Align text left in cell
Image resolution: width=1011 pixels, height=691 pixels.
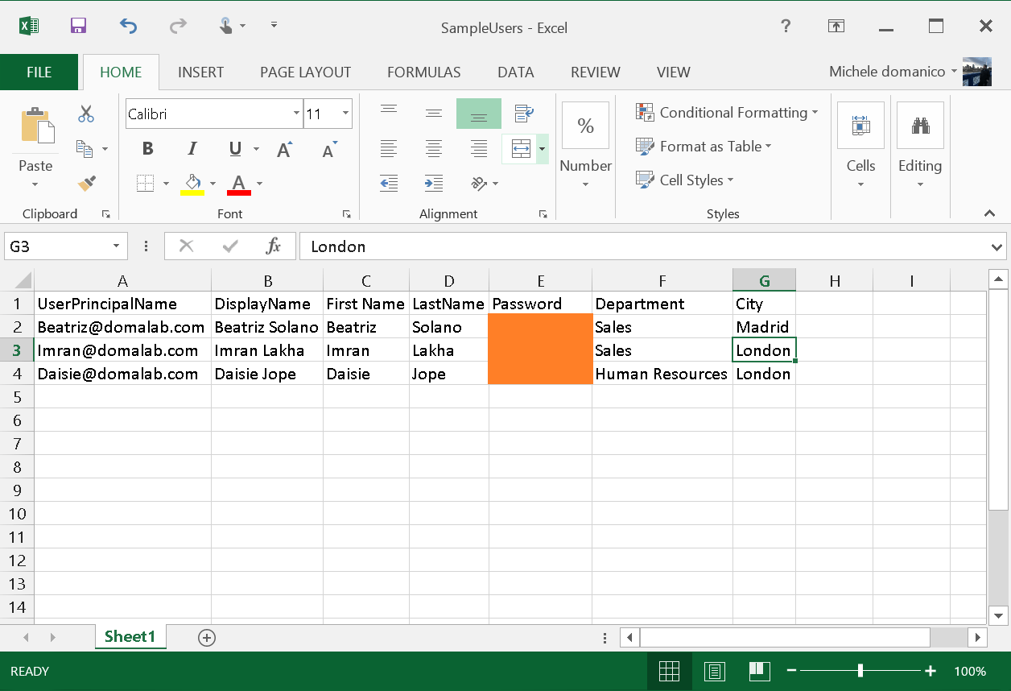click(x=389, y=149)
